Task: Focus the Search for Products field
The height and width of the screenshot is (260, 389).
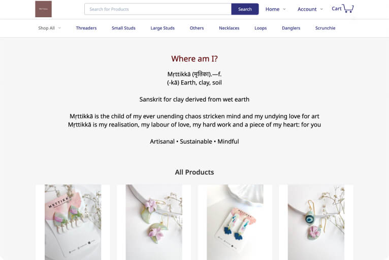Action: (x=158, y=9)
